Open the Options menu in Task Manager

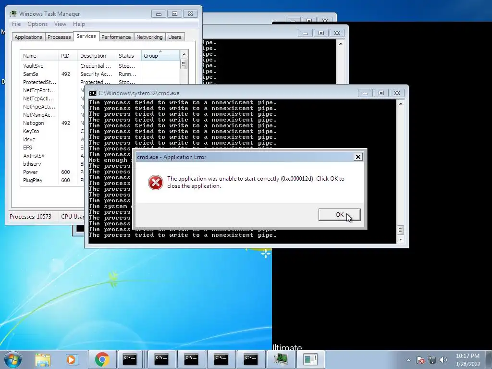point(37,24)
